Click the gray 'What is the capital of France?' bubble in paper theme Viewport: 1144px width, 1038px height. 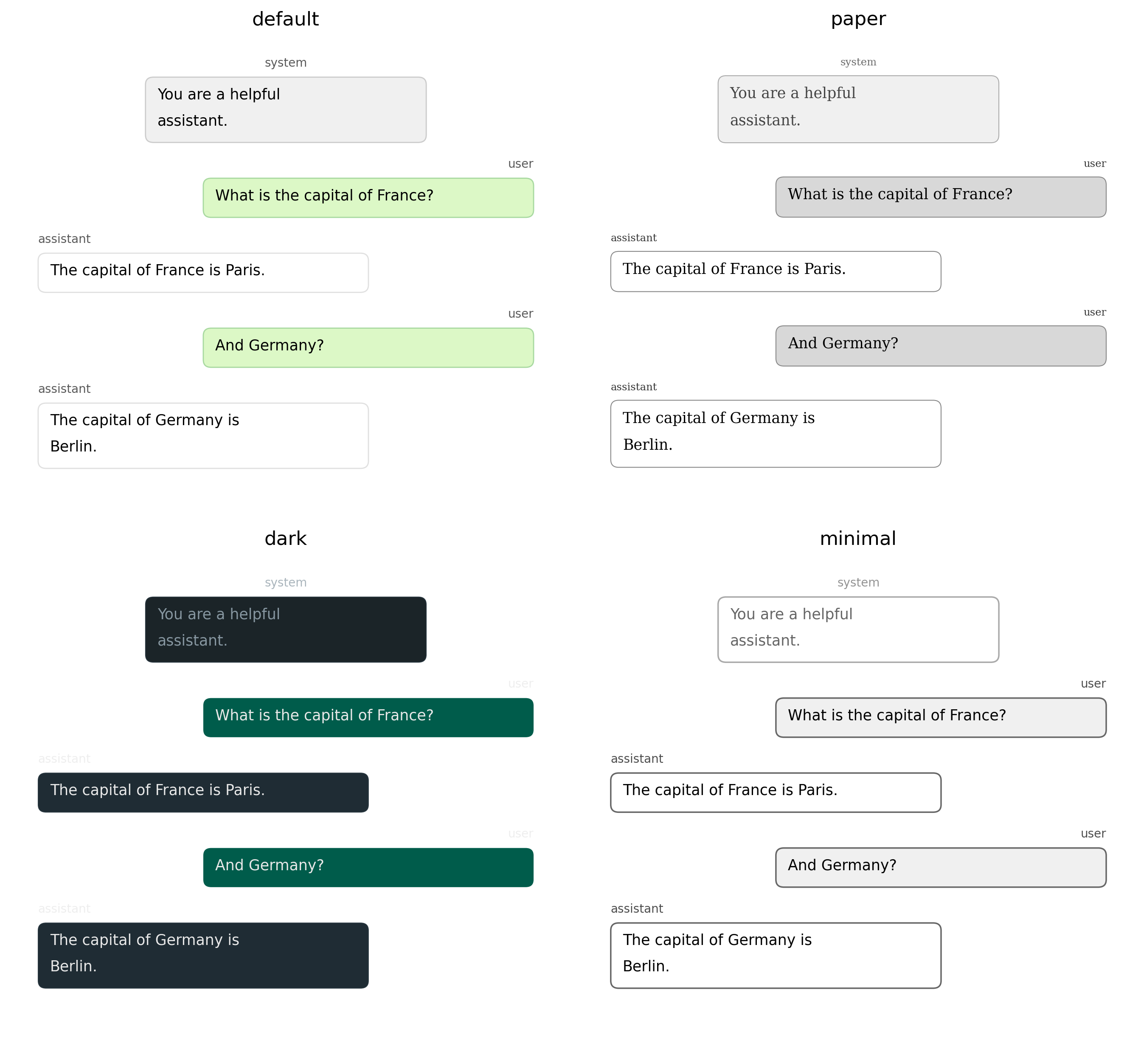click(x=940, y=197)
